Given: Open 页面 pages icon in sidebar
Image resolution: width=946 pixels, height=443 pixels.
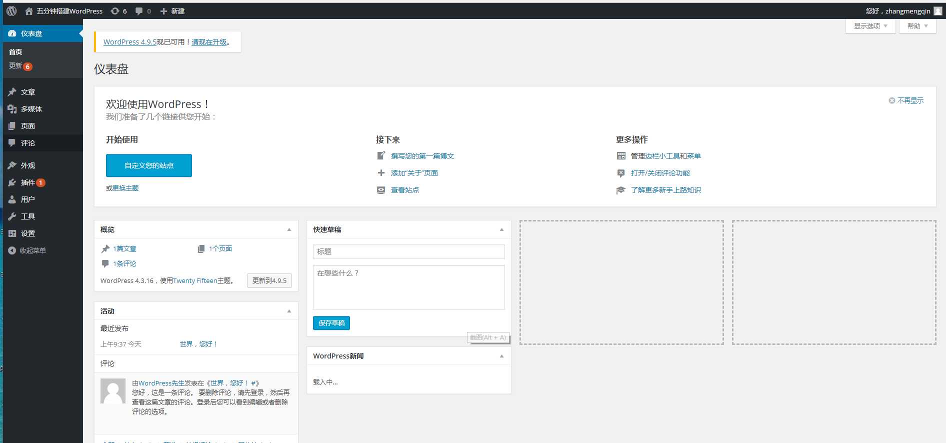Looking at the screenshot, I should 12,126.
